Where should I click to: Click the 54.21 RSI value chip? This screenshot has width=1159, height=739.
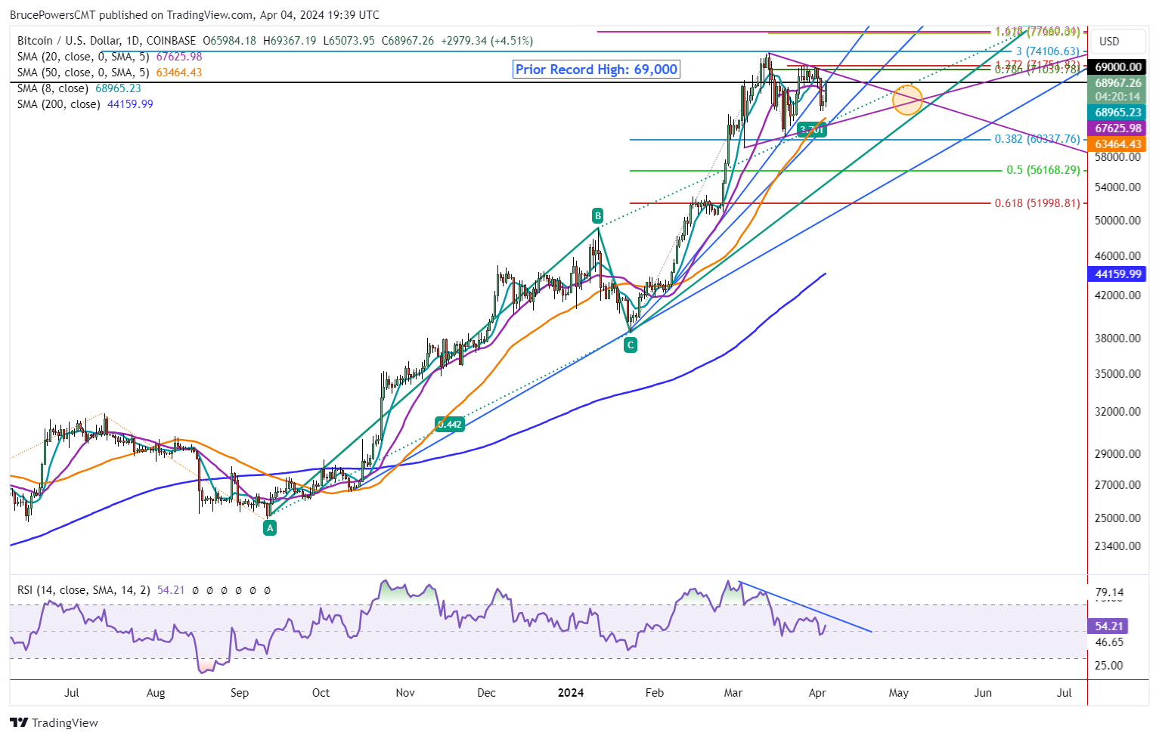coord(1107,626)
